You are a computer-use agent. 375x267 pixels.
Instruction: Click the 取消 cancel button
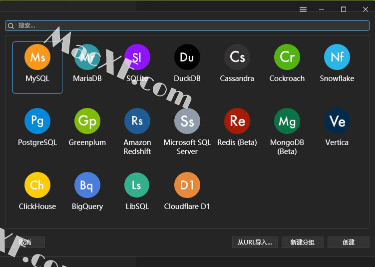(x=25, y=242)
